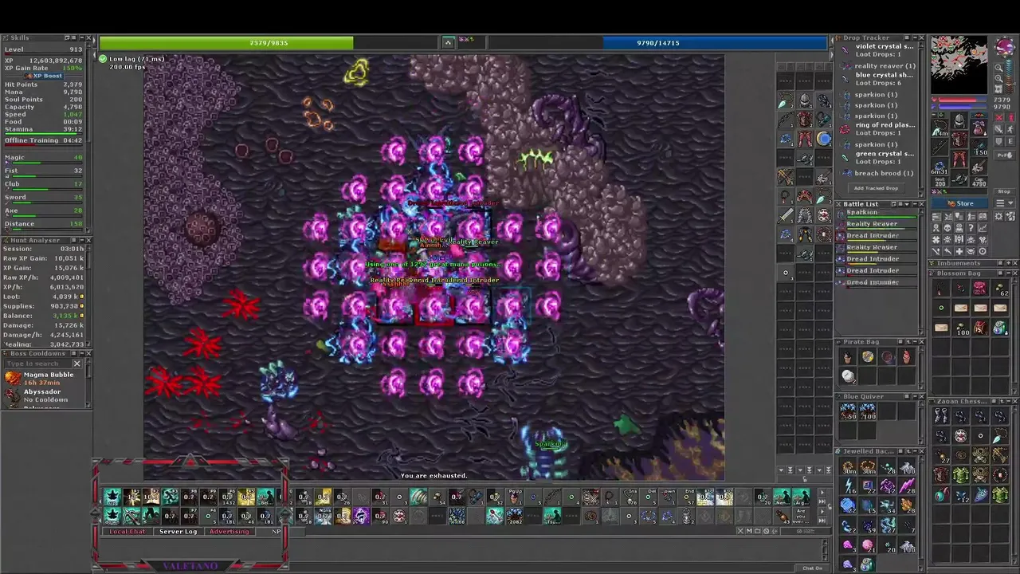The width and height of the screenshot is (1020, 574).
Task: Open the Store button
Action: click(x=960, y=203)
